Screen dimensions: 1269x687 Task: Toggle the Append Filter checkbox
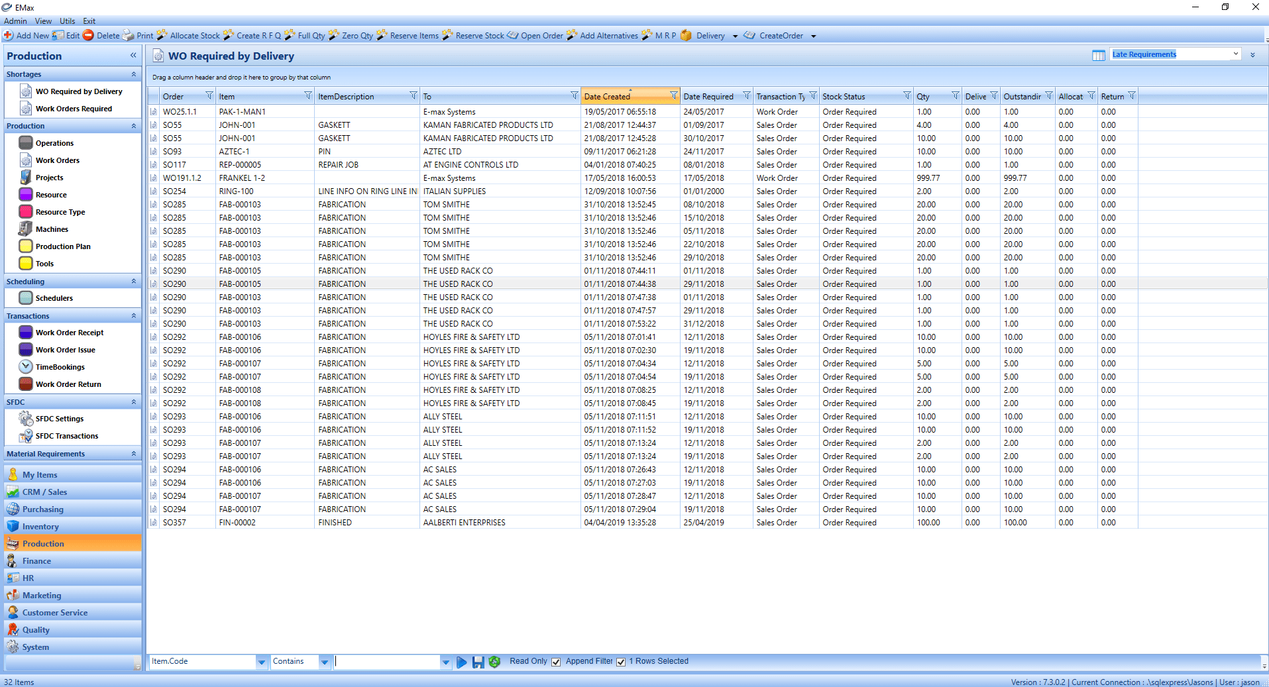point(621,662)
